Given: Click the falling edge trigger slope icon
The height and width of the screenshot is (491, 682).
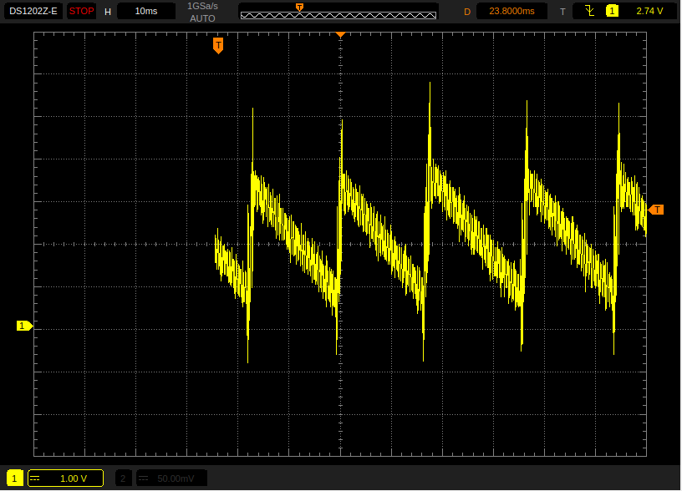Looking at the screenshot, I should coord(590,11).
